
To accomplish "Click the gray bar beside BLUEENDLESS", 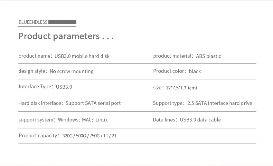I will 62,22.
